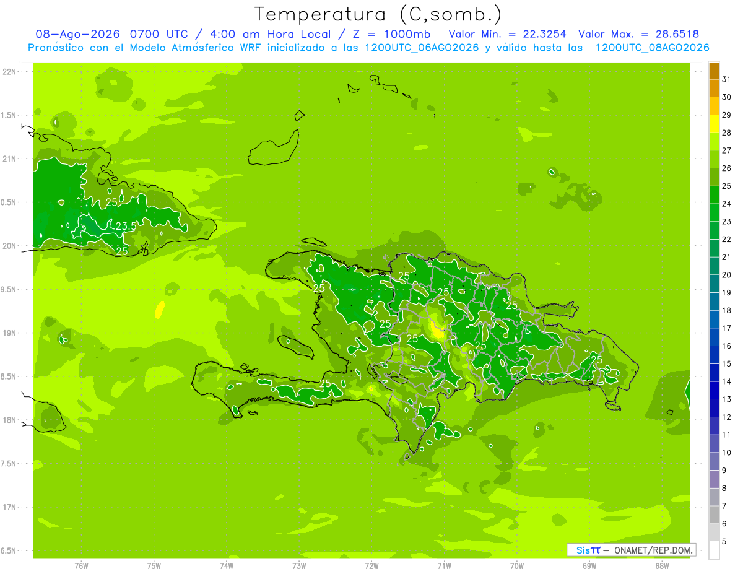
Task: Click the "71W" longitude axis label
Action: pyautogui.click(x=445, y=566)
